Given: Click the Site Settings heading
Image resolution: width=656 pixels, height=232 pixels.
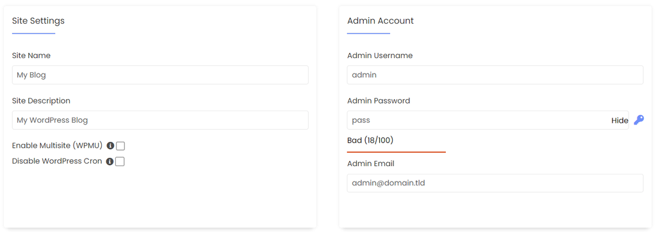Looking at the screenshot, I should coord(38,20).
